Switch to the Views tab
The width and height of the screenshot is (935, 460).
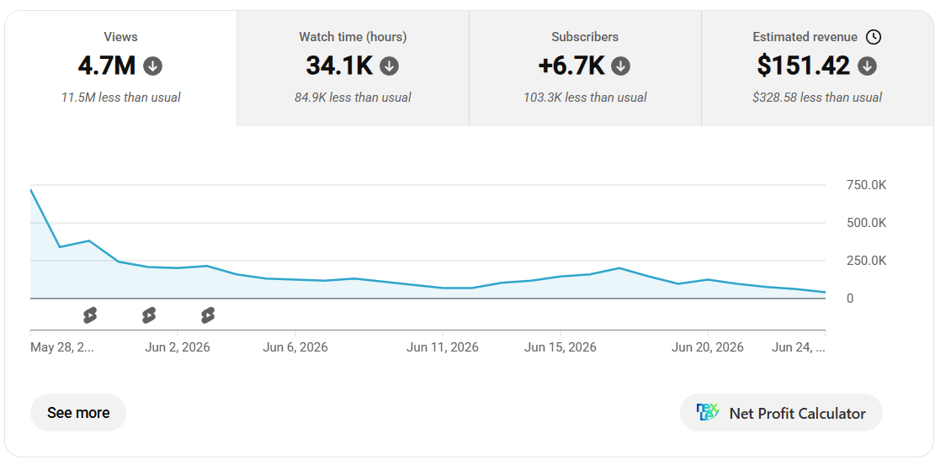[120, 68]
